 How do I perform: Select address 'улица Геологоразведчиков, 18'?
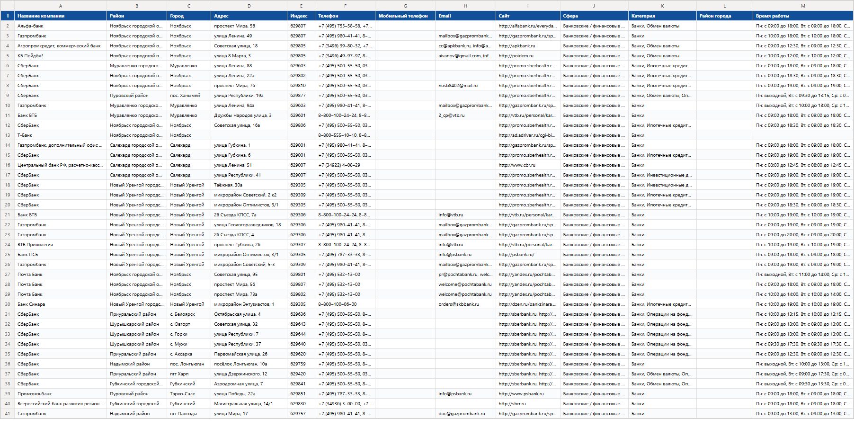[x=249, y=225]
